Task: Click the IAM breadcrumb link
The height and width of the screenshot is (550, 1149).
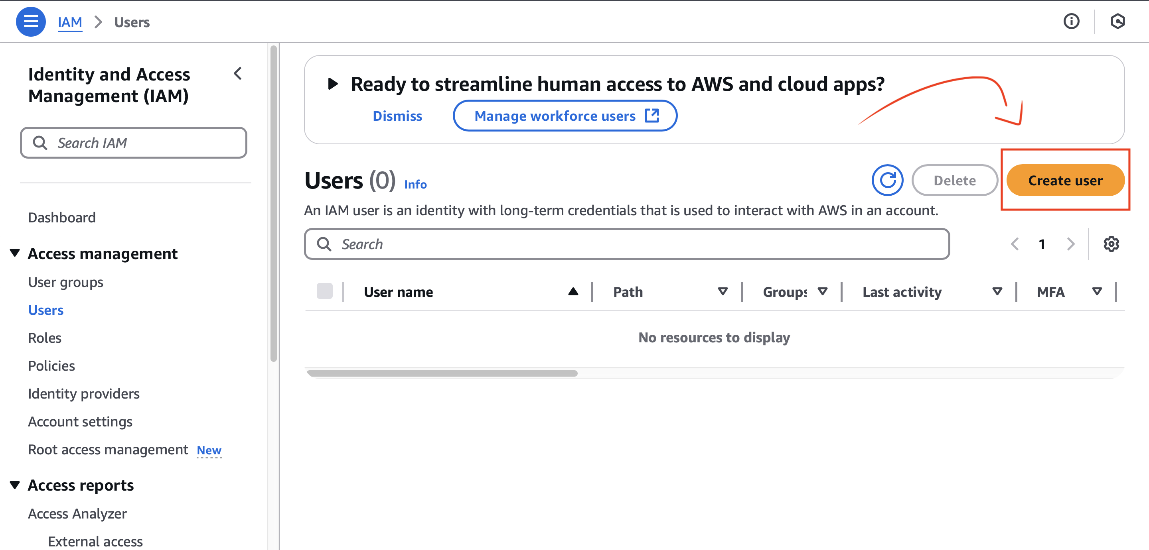Action: pyautogui.click(x=70, y=22)
